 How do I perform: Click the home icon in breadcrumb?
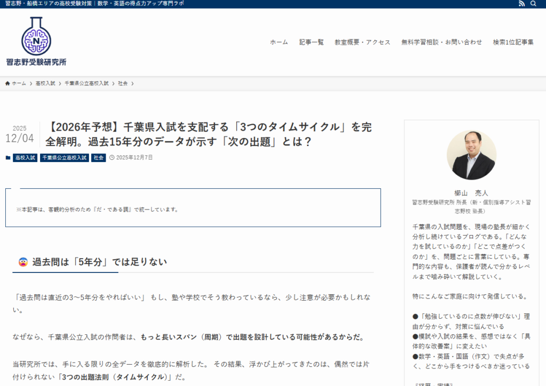[x=7, y=84]
